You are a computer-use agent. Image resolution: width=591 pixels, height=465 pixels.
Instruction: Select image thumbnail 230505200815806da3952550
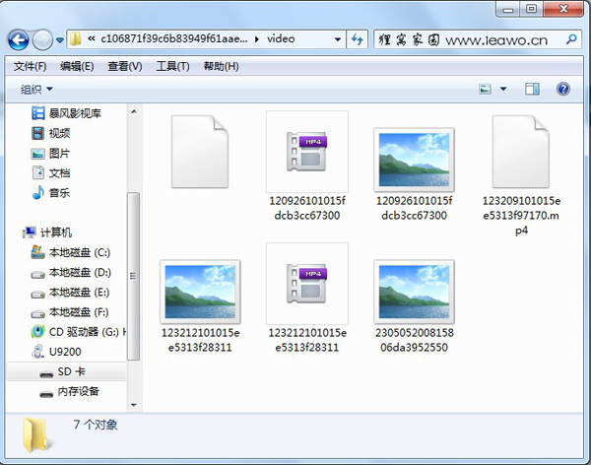point(415,292)
